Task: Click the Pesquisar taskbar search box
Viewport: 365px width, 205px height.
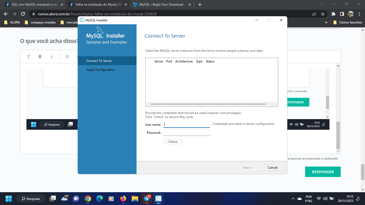Action: (30, 199)
